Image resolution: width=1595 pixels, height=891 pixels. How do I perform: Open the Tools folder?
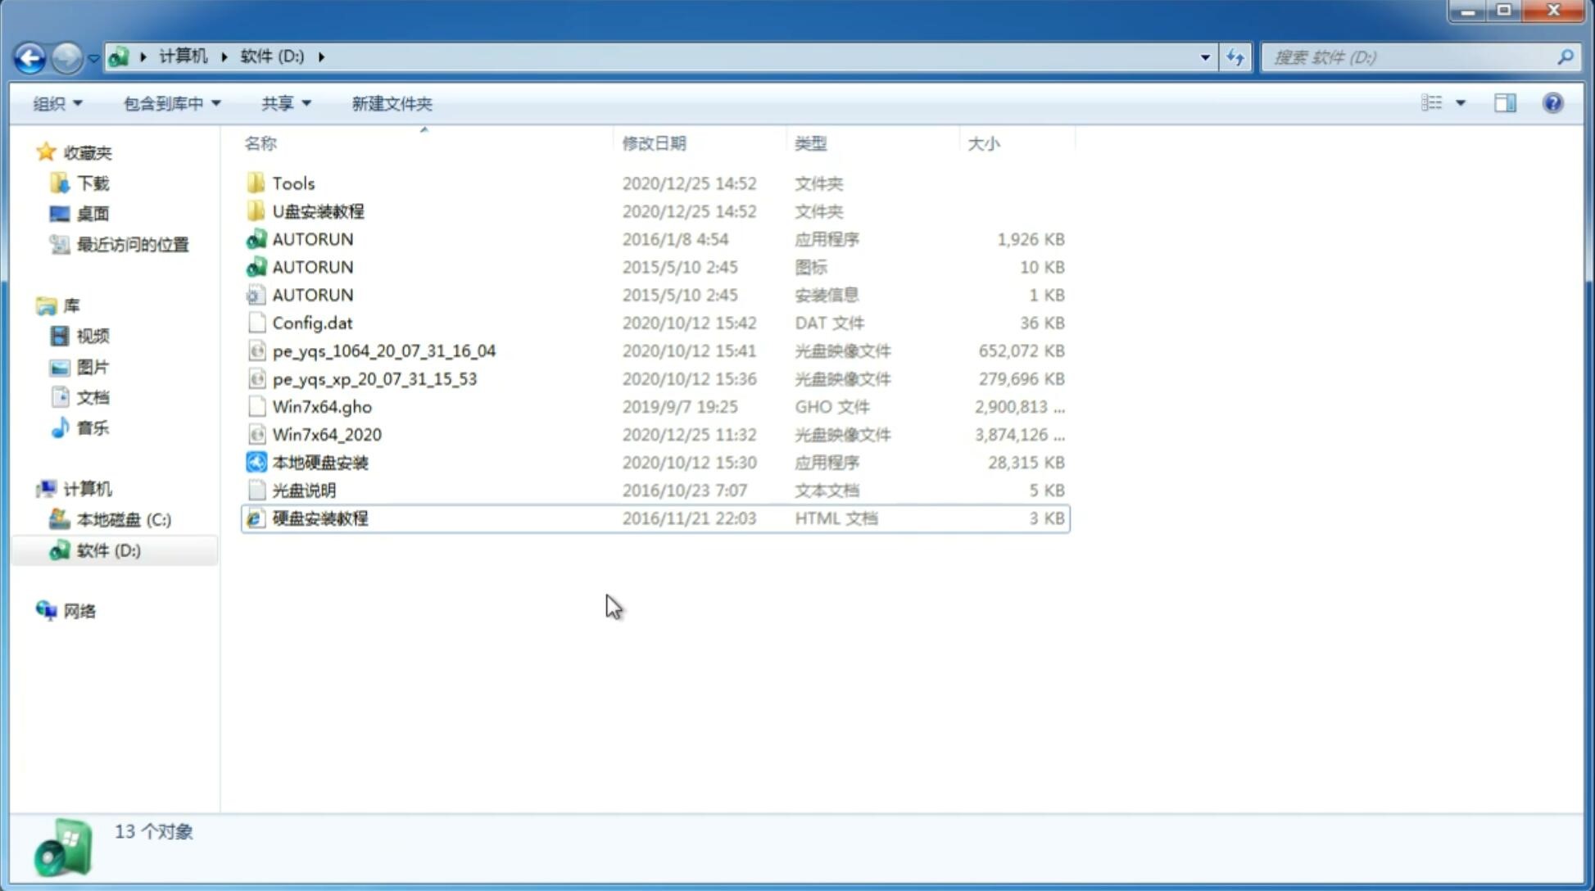point(292,183)
